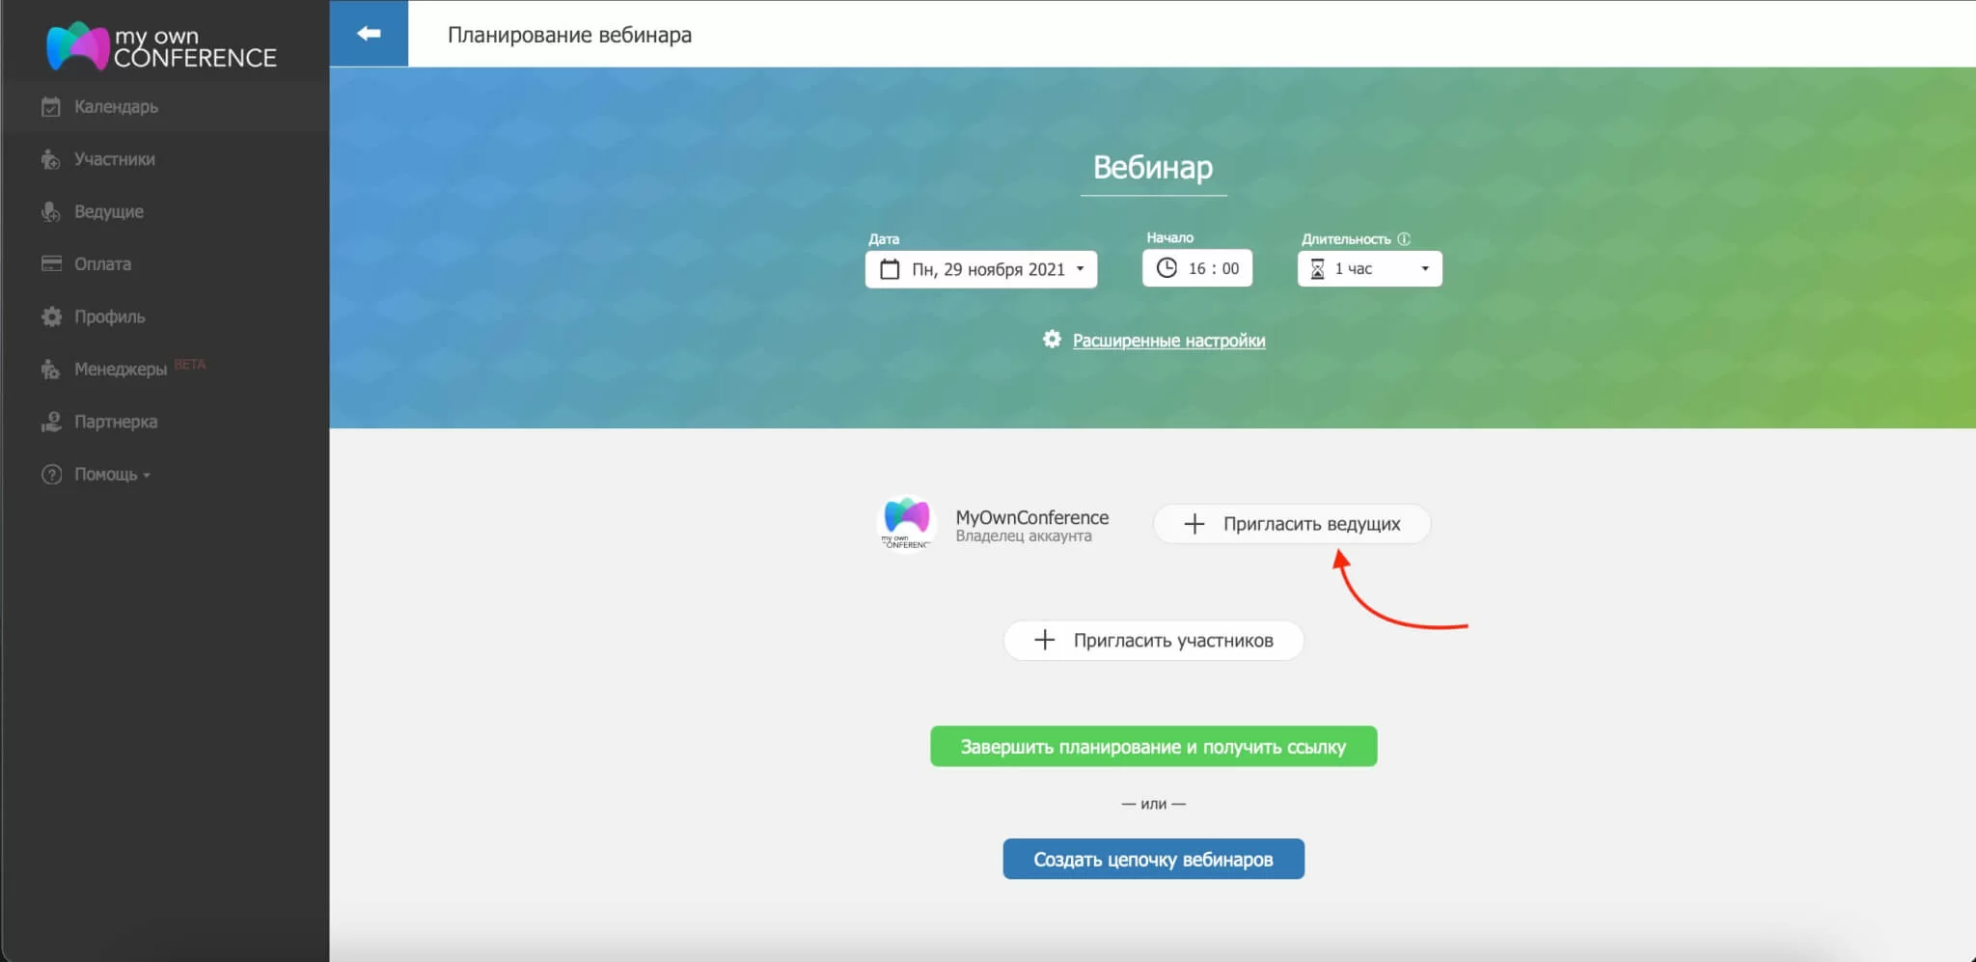Select the Участники sidebar icon
The width and height of the screenshot is (1976, 962).
point(50,159)
